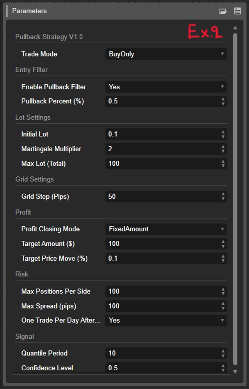Viewport: 249px width, 389px height.
Task: Decrease Max Positions Per Side
Action: 224,293
